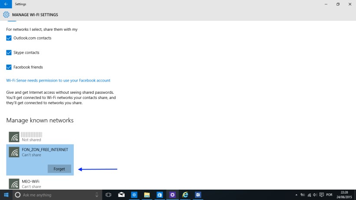This screenshot has height=200, width=356.
Task: Open Internet Explorer from the taskbar
Action: 185,195
